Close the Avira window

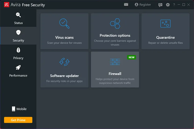[189, 5]
